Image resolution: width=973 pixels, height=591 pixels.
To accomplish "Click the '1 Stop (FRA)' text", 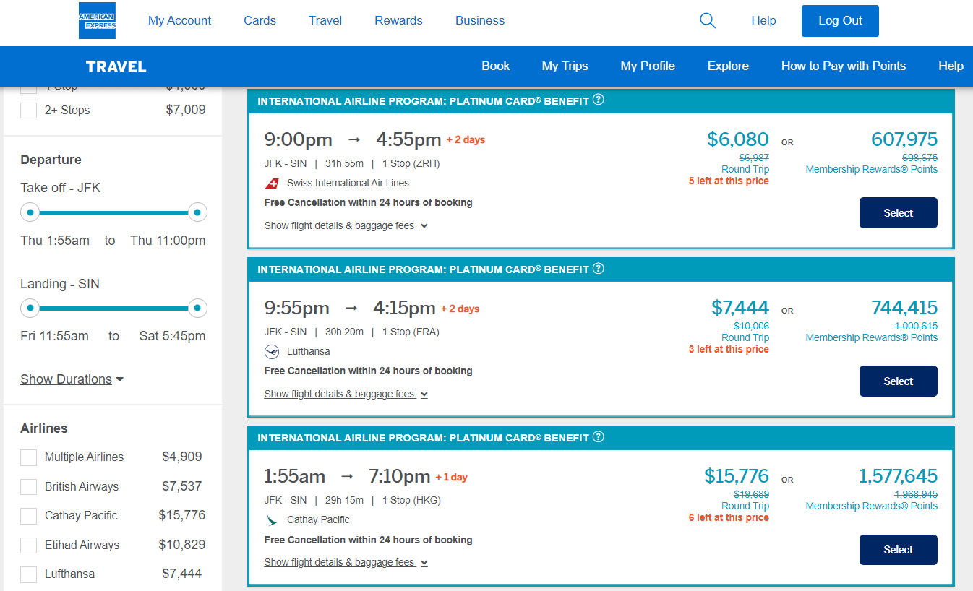I will coord(410,332).
